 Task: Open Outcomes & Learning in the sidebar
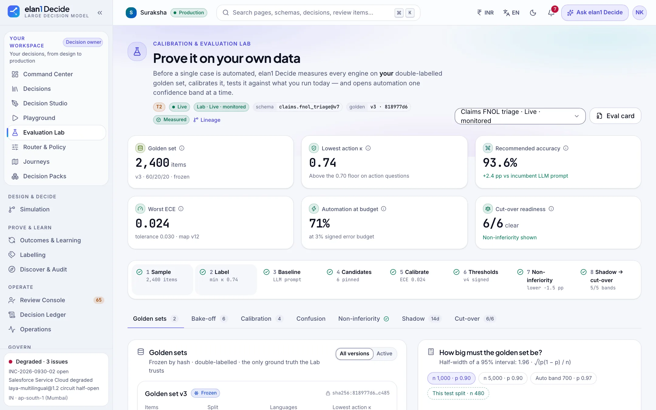(56, 240)
